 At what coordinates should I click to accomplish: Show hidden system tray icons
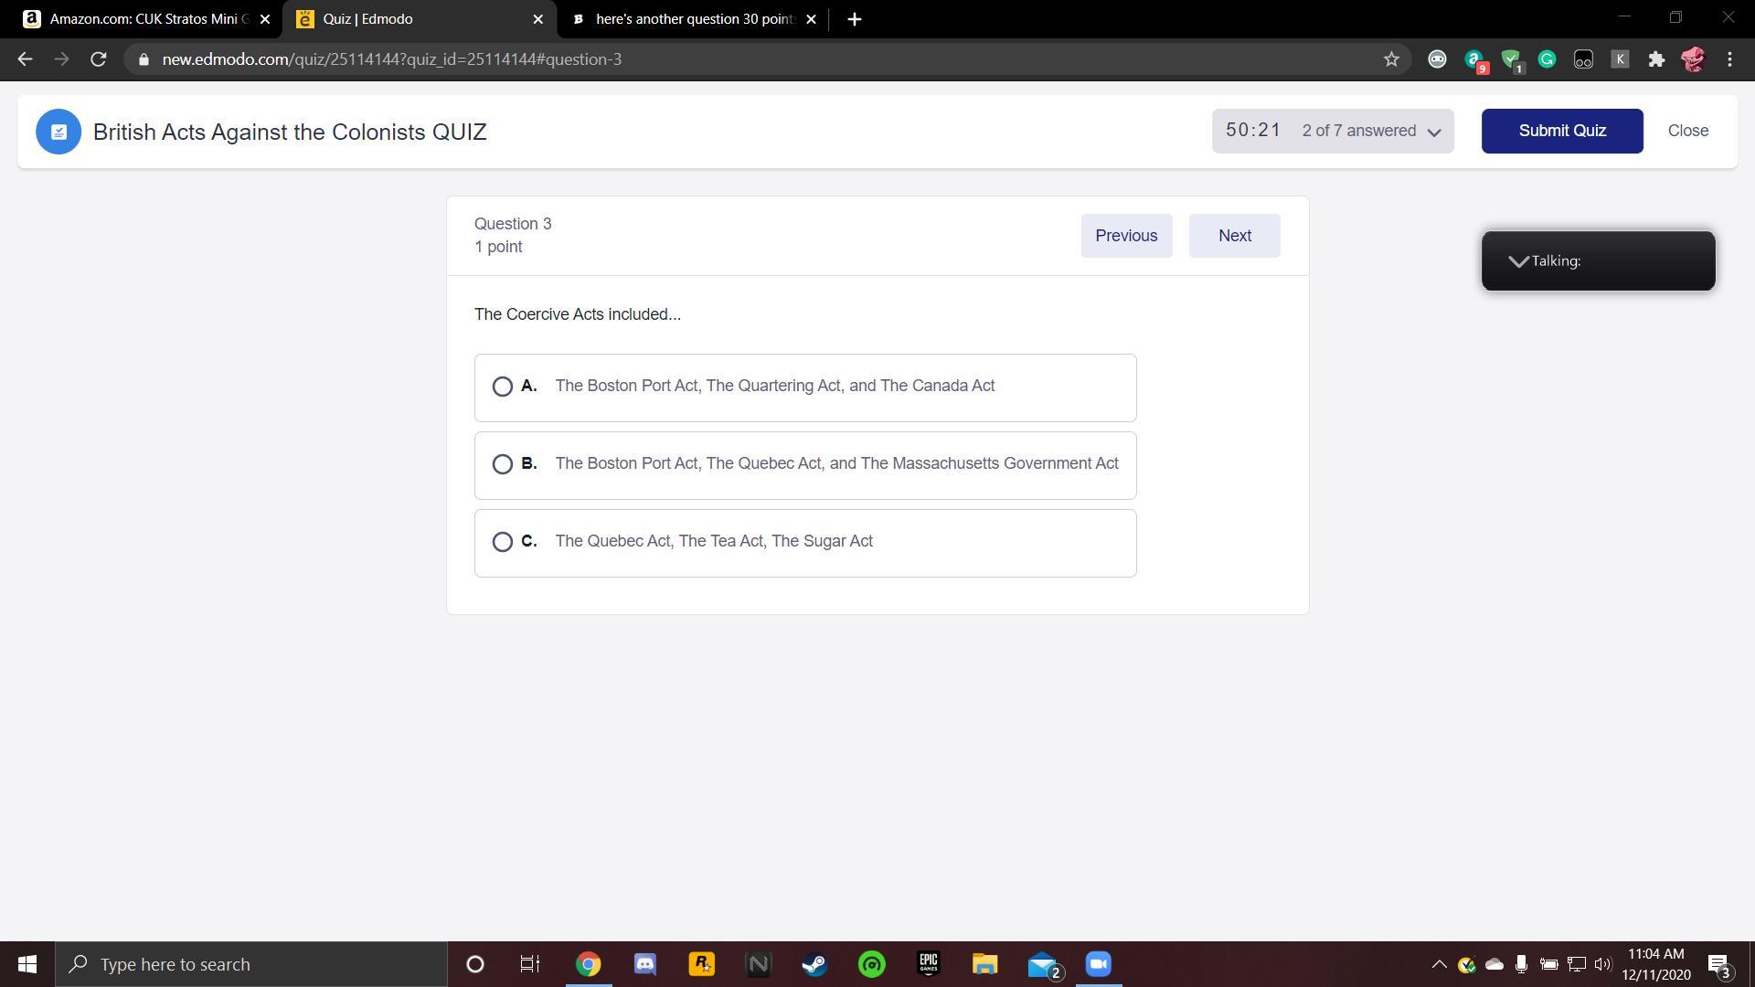click(x=1438, y=964)
